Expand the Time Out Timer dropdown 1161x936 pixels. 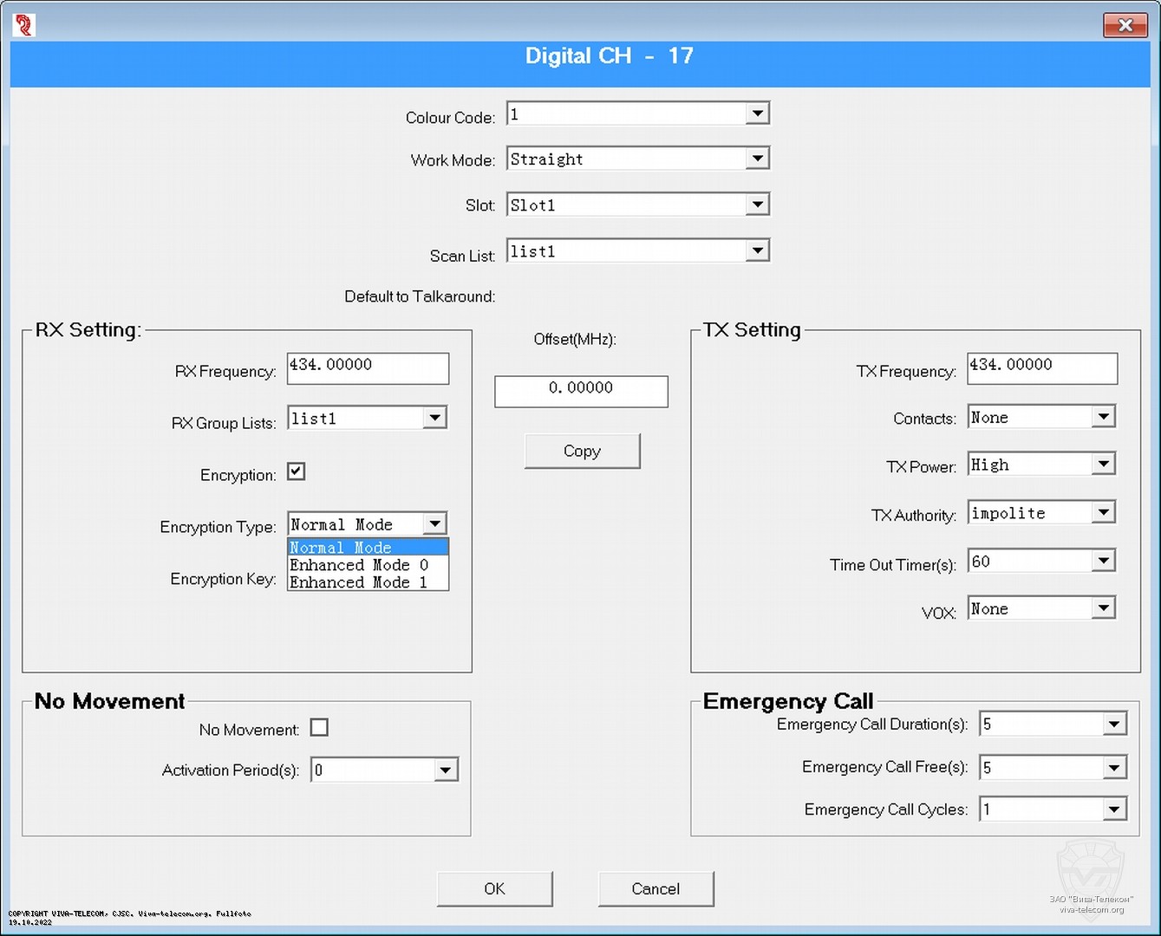[1103, 561]
